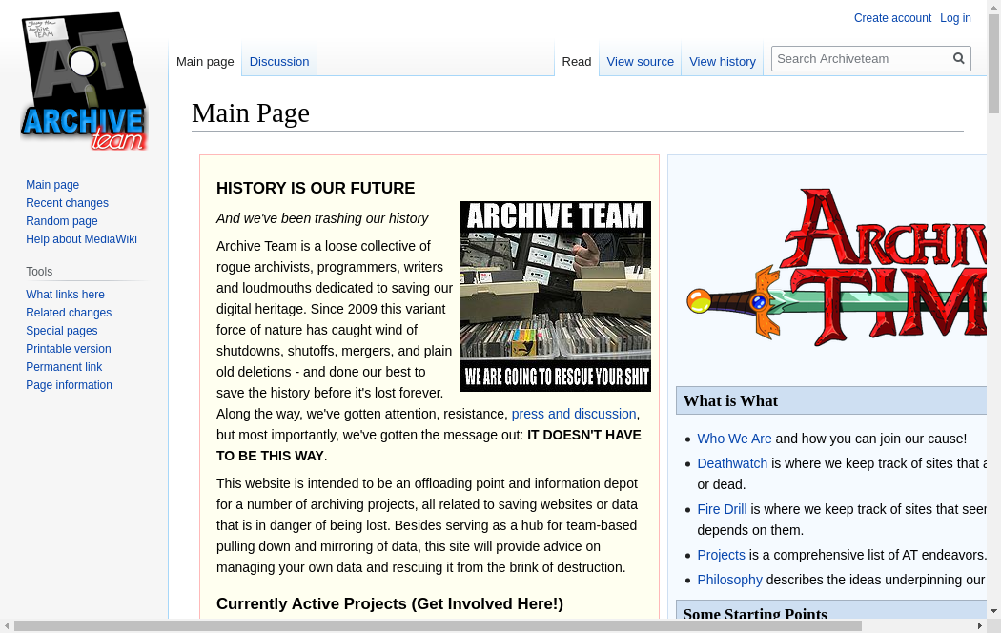Click the horizontal scrollbar right arrow
This screenshot has width=1001, height=633.
[979, 626]
